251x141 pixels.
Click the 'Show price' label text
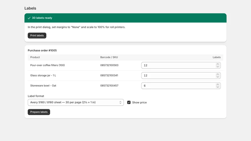pyautogui.click(x=139, y=102)
